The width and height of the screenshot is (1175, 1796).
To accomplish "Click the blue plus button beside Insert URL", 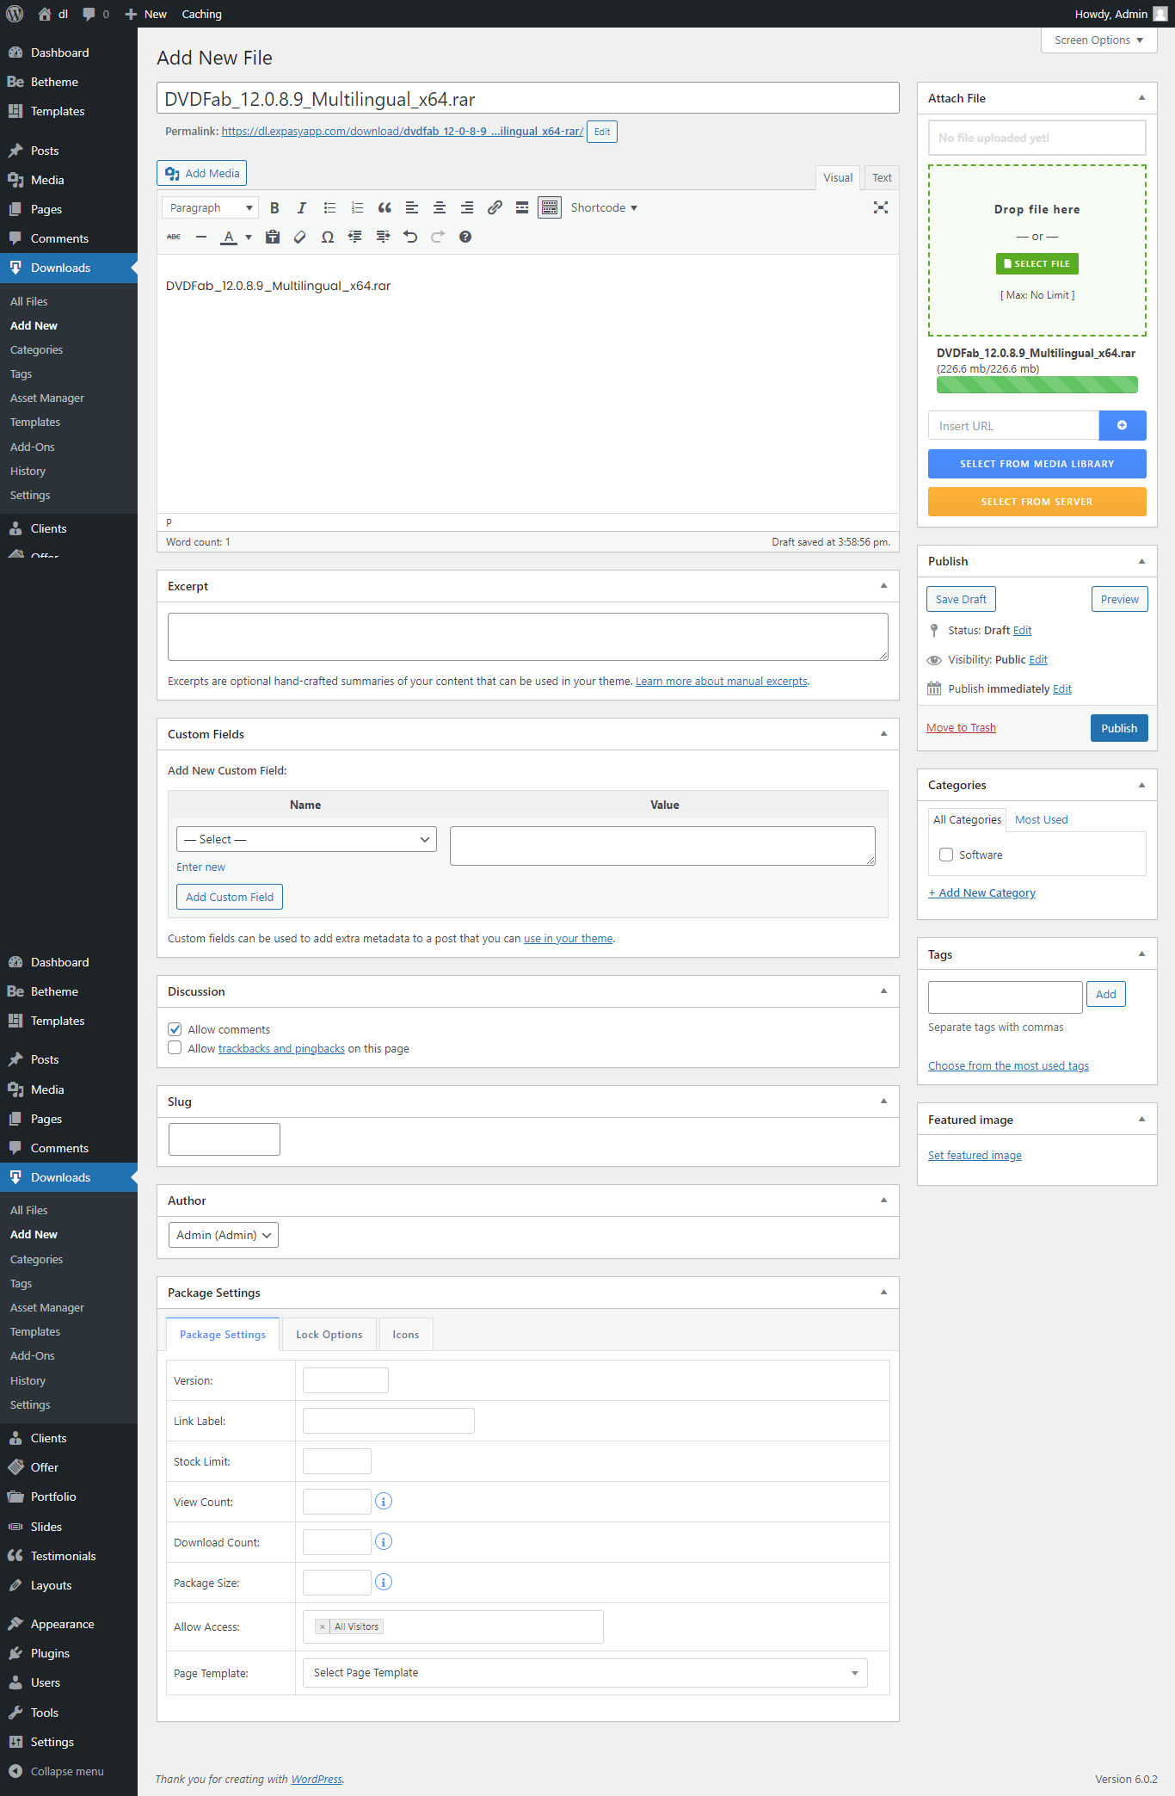I will click(x=1123, y=425).
